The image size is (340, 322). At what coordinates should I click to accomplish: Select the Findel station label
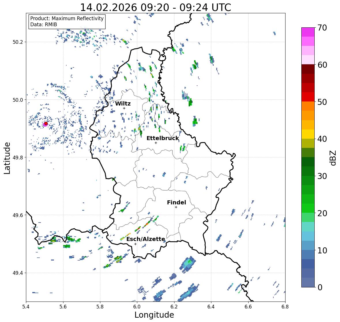[176, 202]
